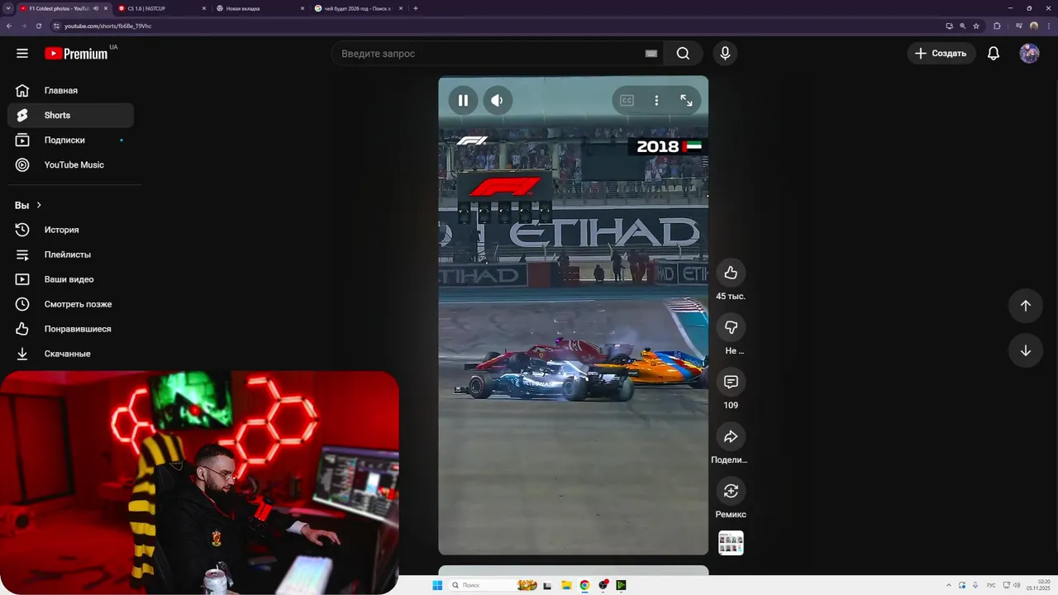Click the Создать create button
This screenshot has width=1058, height=595.
(941, 54)
